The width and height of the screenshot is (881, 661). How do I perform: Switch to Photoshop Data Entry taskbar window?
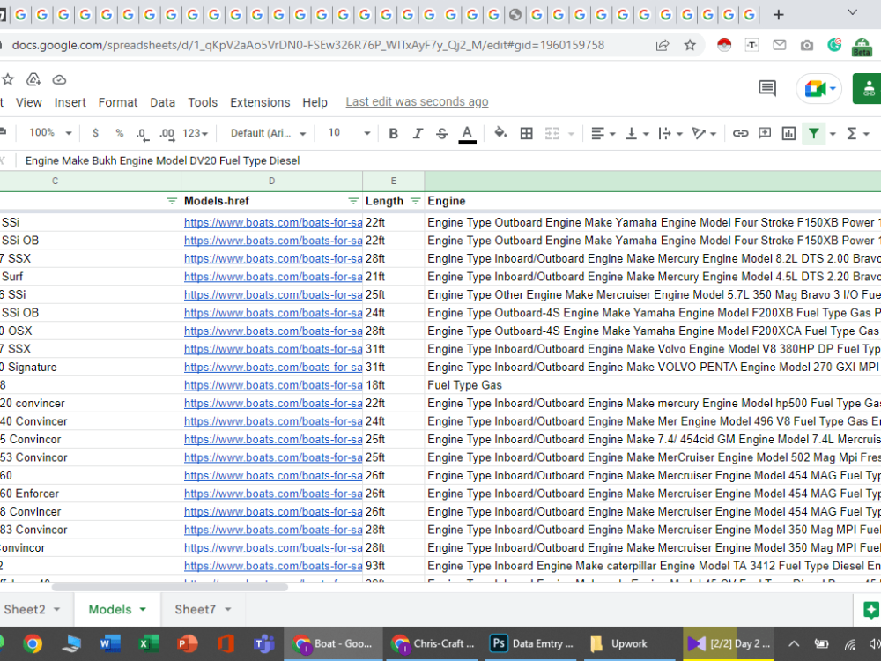click(533, 643)
